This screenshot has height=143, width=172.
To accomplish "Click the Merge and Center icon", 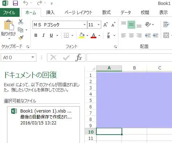I will tap(166, 35).
